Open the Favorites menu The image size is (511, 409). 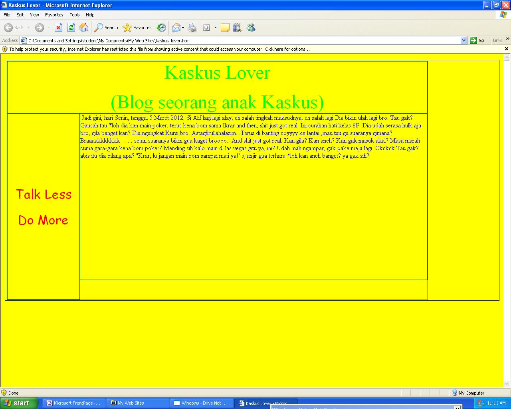pyautogui.click(x=54, y=15)
